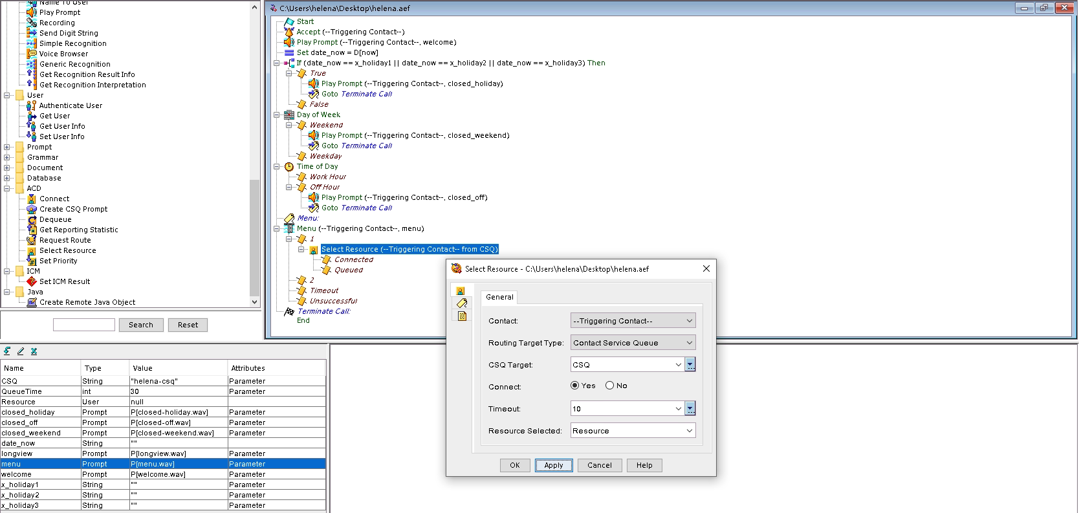
Task: Click the Play Prompt palette icon
Action: [31, 12]
